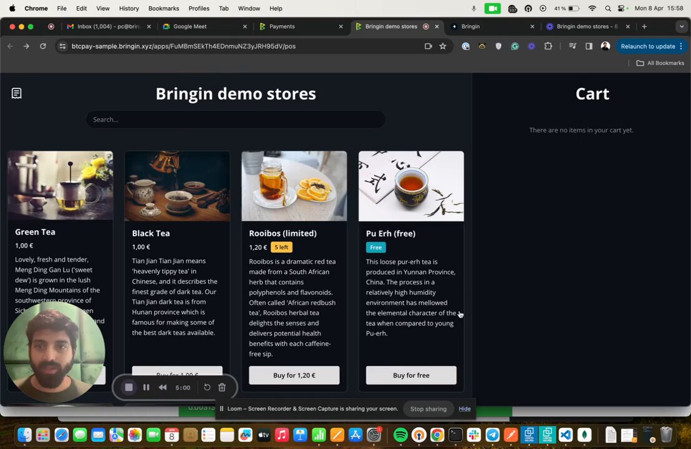Open the All Bookmarks folder
Image resolution: width=691 pixels, height=449 pixels.
[x=660, y=63]
